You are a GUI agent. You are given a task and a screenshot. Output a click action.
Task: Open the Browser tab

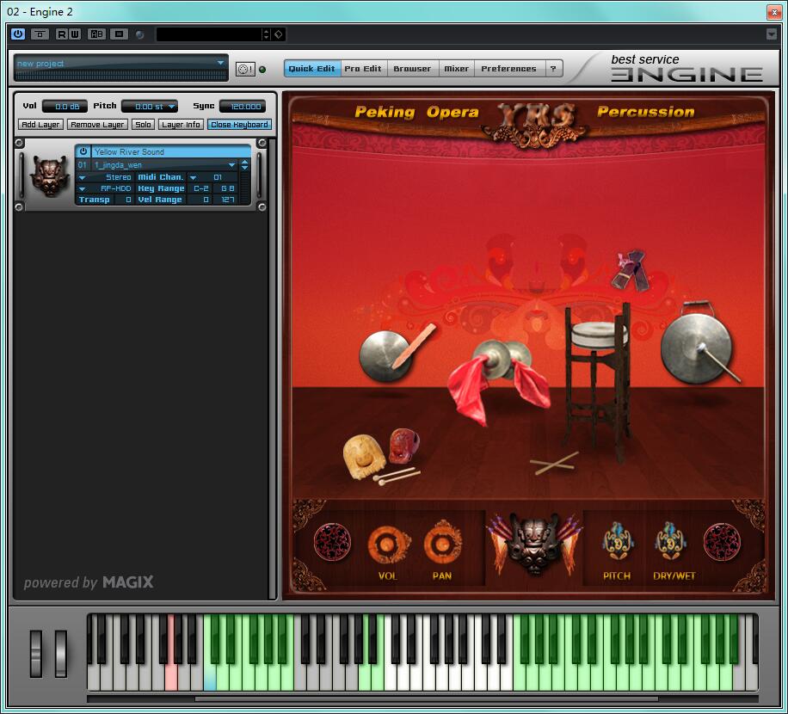click(x=412, y=69)
